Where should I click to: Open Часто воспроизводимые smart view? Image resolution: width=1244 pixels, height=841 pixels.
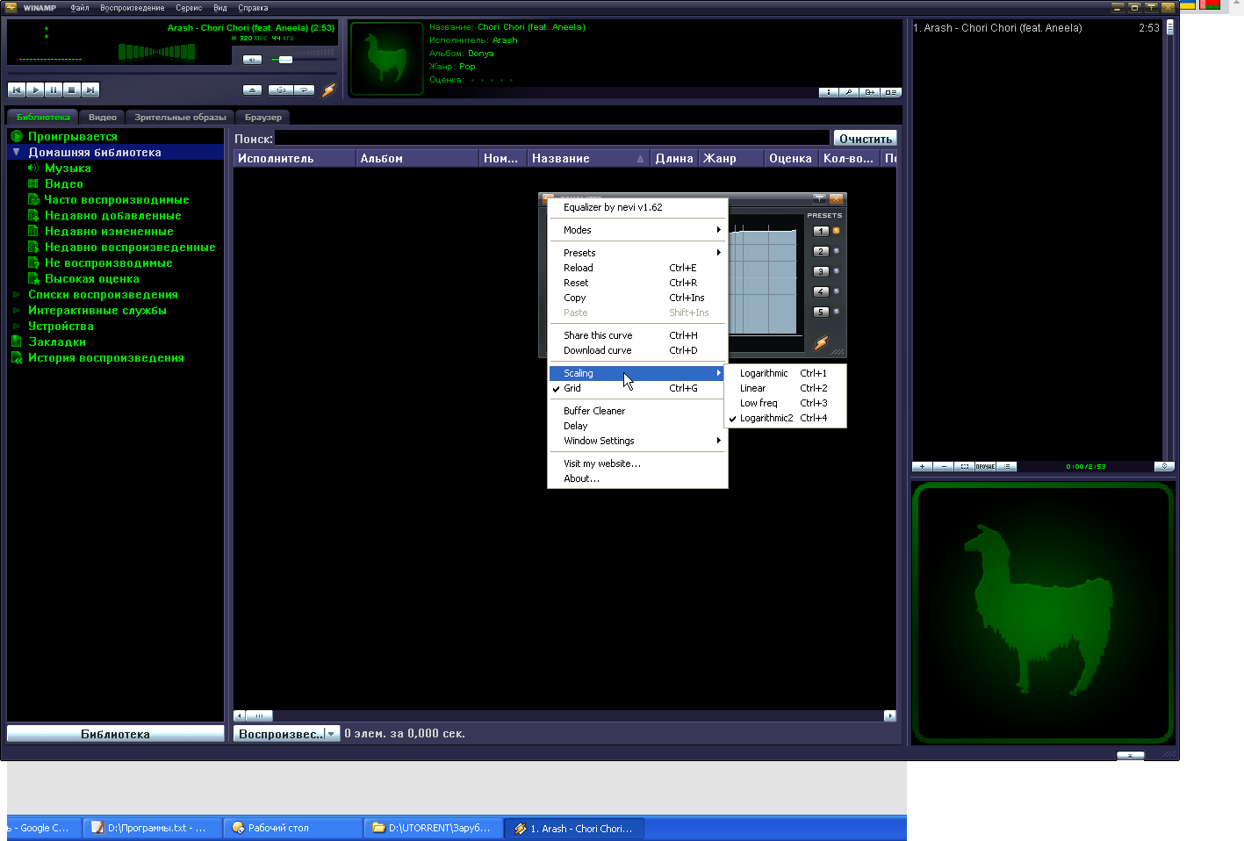[x=117, y=199]
